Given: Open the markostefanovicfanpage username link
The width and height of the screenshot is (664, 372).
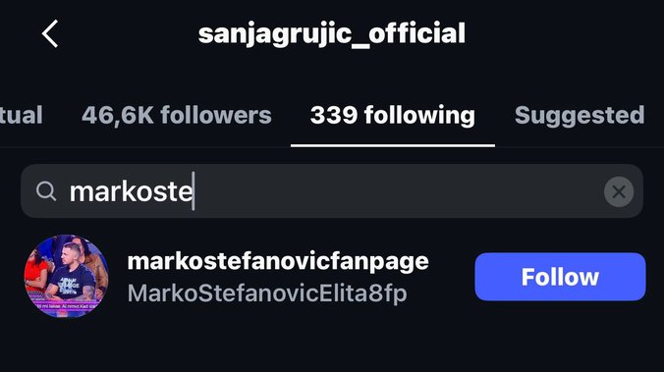Looking at the screenshot, I should click(278, 261).
